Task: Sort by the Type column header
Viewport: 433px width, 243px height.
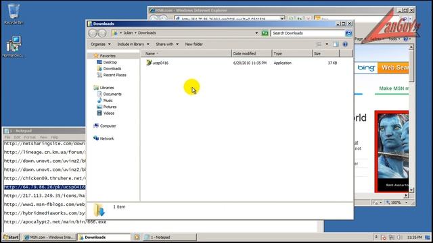Action: [x=292, y=53]
